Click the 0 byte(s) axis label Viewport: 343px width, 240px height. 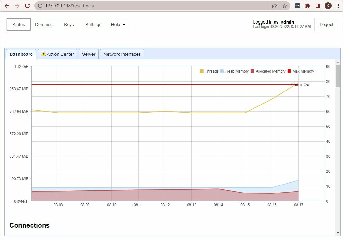(x=21, y=201)
